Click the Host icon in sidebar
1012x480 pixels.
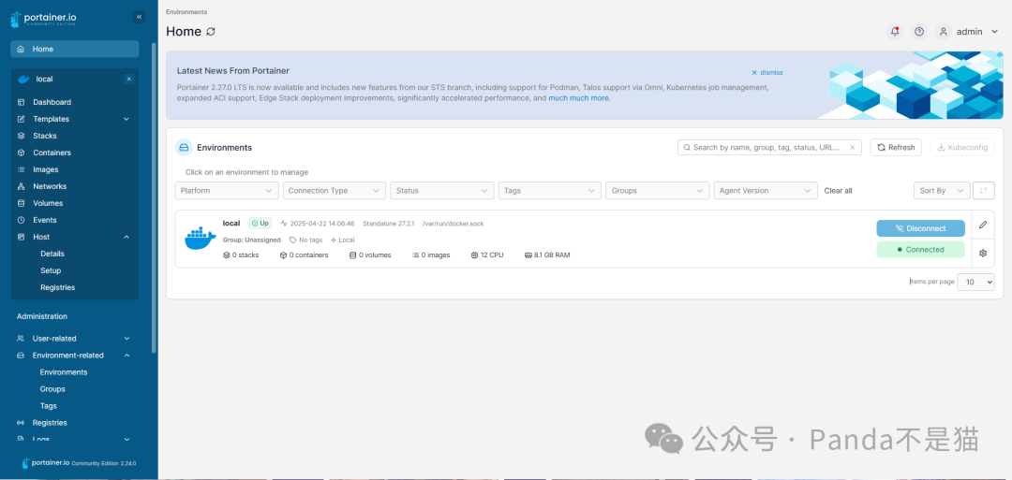21,237
